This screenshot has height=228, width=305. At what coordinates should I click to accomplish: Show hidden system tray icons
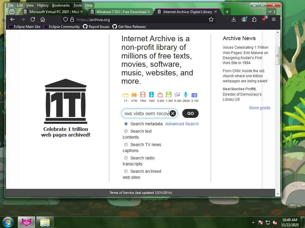[253, 223]
